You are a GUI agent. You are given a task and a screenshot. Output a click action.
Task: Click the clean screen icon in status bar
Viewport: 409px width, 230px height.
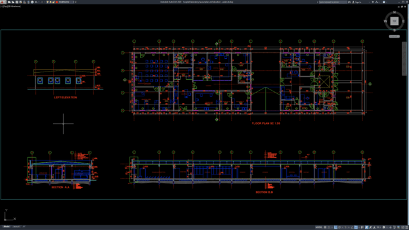(403, 227)
